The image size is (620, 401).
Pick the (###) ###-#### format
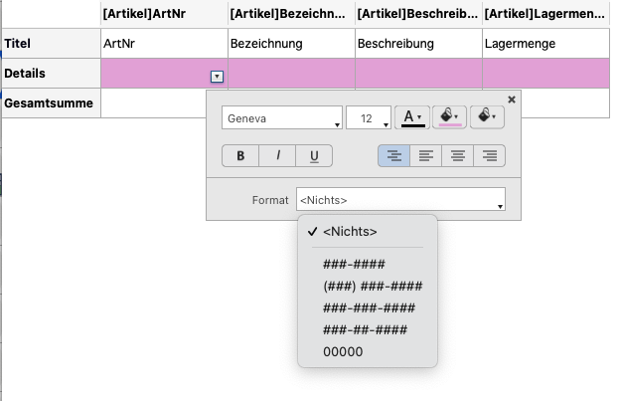373,287
